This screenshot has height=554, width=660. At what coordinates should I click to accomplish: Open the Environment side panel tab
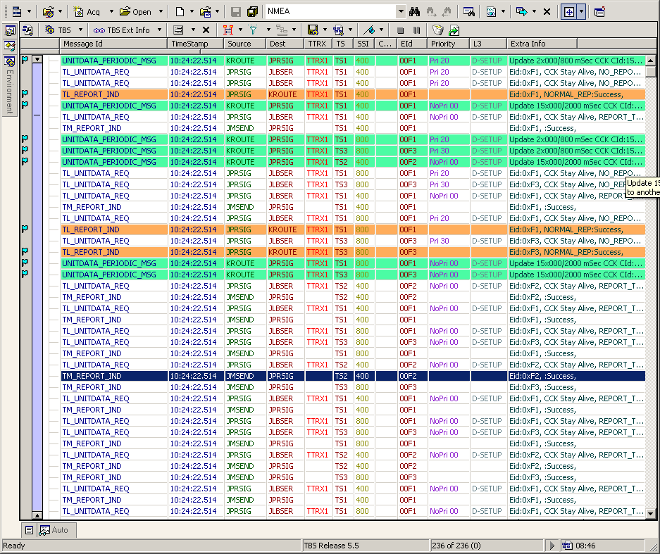click(x=10, y=90)
